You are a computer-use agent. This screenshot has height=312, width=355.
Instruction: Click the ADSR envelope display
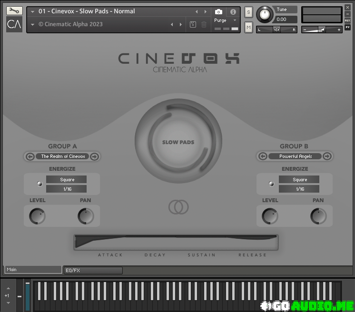[176, 242]
